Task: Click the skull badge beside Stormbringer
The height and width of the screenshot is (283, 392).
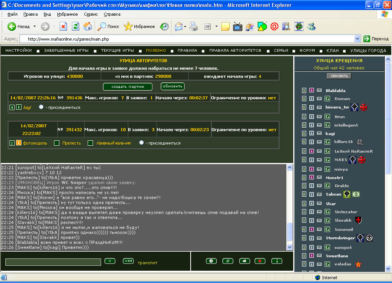Action: pyautogui.click(x=369, y=238)
